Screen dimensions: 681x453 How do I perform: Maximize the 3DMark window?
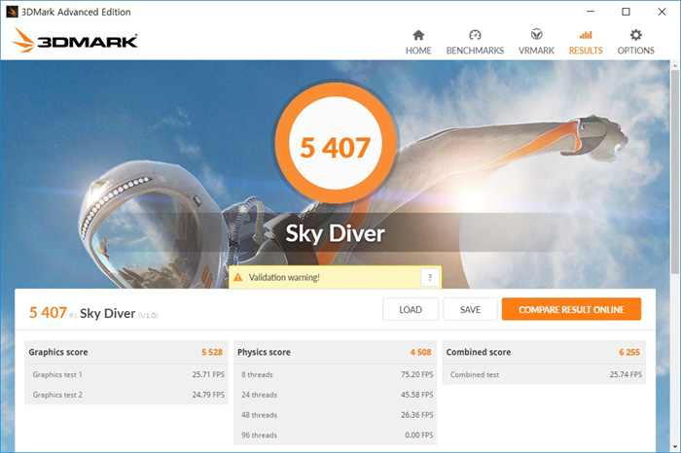pyautogui.click(x=626, y=12)
